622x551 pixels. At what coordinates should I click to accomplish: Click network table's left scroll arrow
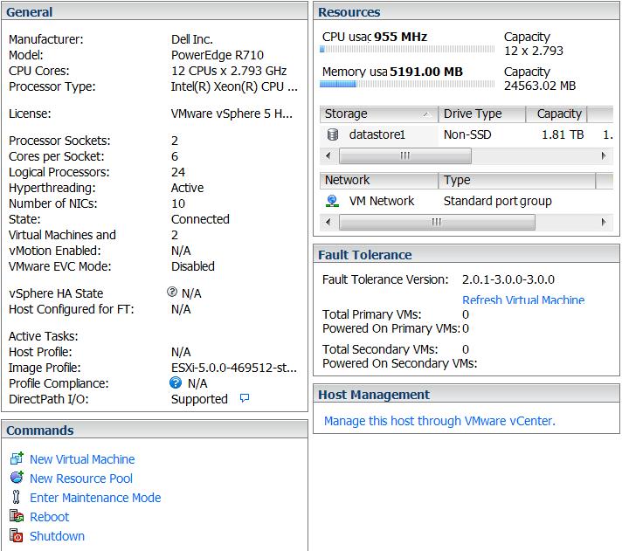(x=328, y=222)
